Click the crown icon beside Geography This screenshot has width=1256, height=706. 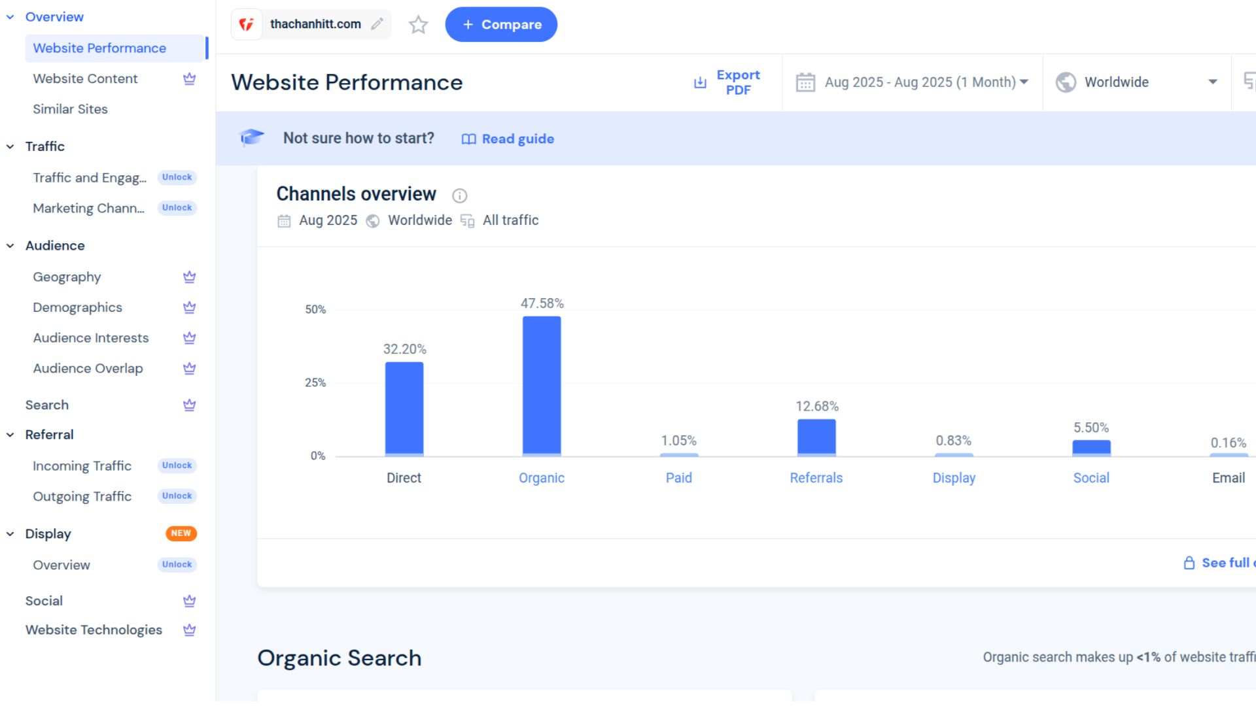189,277
